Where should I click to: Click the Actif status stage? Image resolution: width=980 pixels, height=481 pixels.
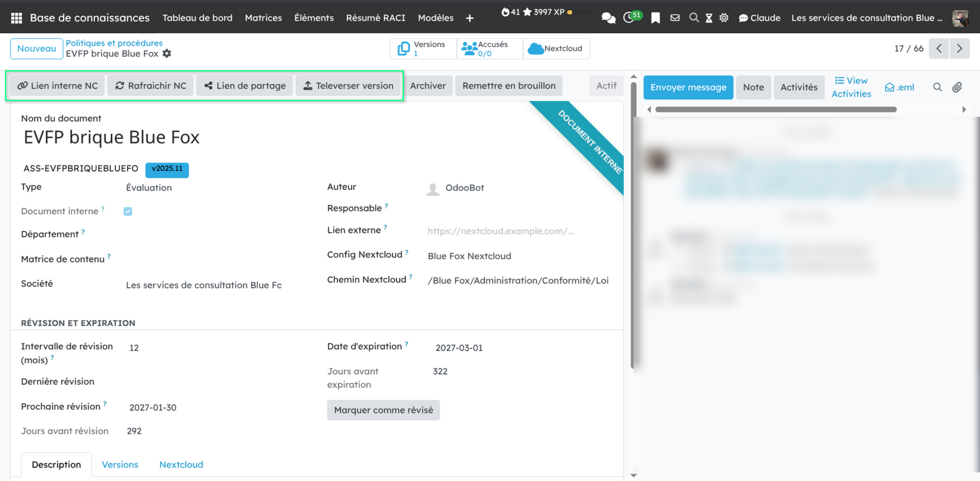[x=606, y=86]
